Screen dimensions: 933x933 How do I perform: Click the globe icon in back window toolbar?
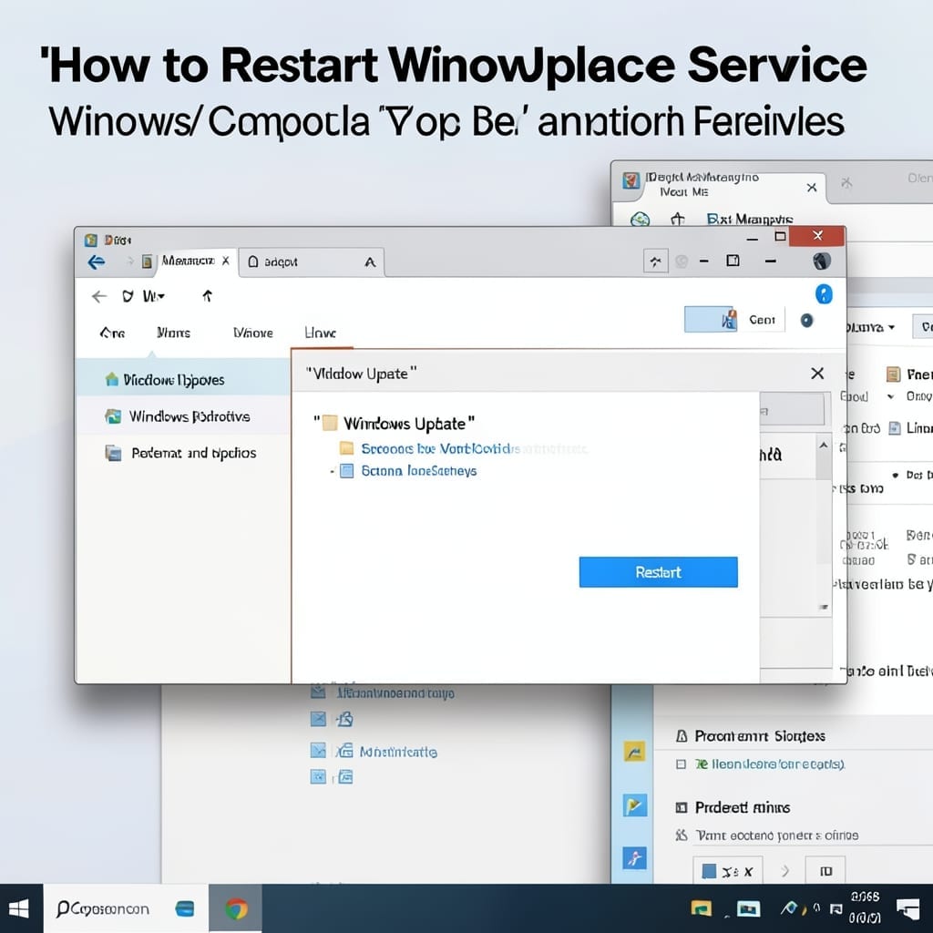click(640, 220)
